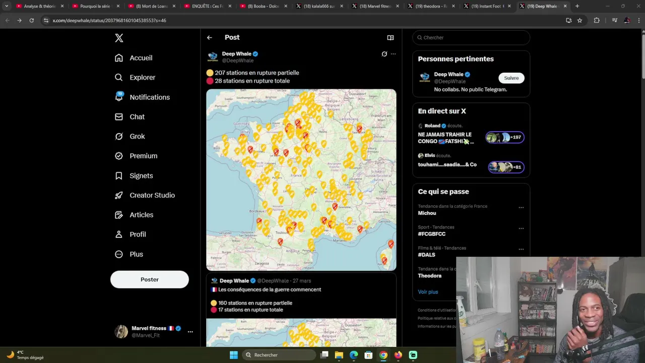Click Marvel fitness profile avatar
Viewport: 645px width, 363px height.
(121, 331)
